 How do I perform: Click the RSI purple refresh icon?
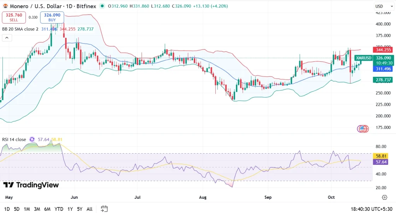click(x=32, y=139)
